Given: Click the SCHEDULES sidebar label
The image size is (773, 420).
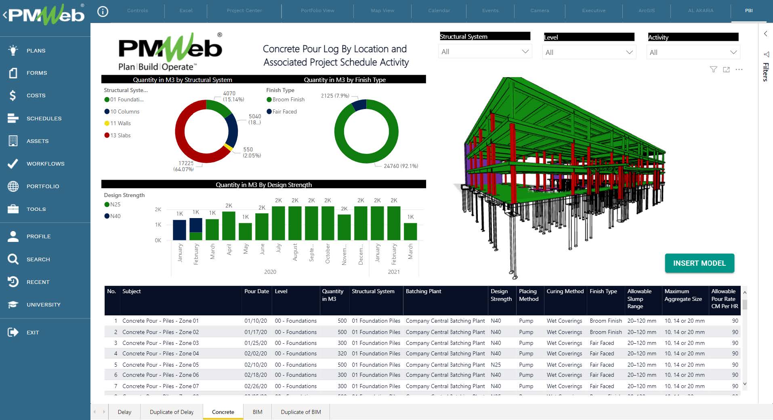Looking at the screenshot, I should [44, 118].
